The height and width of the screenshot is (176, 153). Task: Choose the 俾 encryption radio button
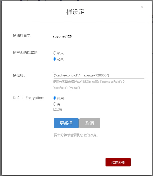click(x=55, y=104)
